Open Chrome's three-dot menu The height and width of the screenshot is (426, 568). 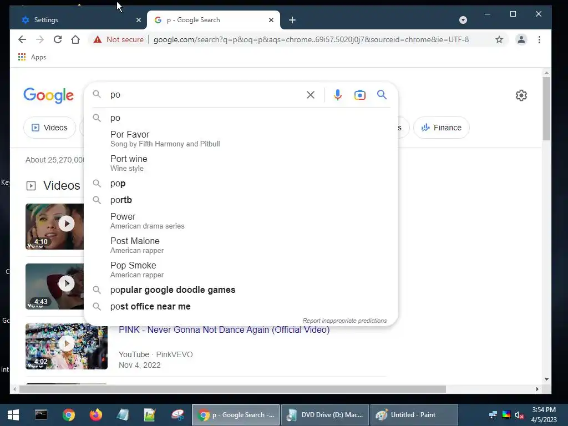click(x=539, y=39)
